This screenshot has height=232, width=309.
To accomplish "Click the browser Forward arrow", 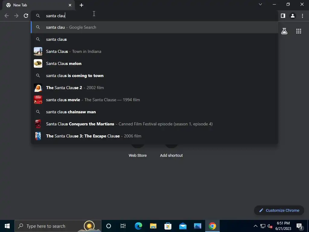I will (x=16, y=16).
